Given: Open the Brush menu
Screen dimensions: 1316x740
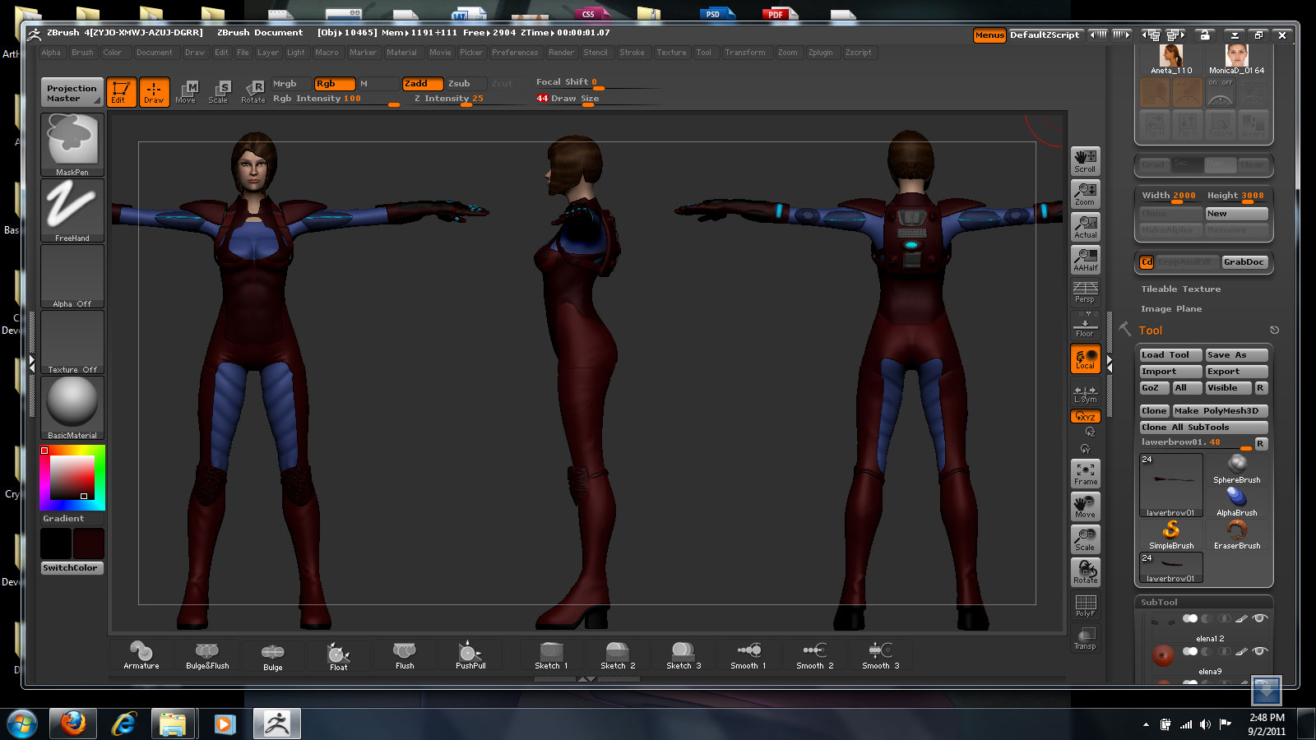Looking at the screenshot, I should [82, 53].
